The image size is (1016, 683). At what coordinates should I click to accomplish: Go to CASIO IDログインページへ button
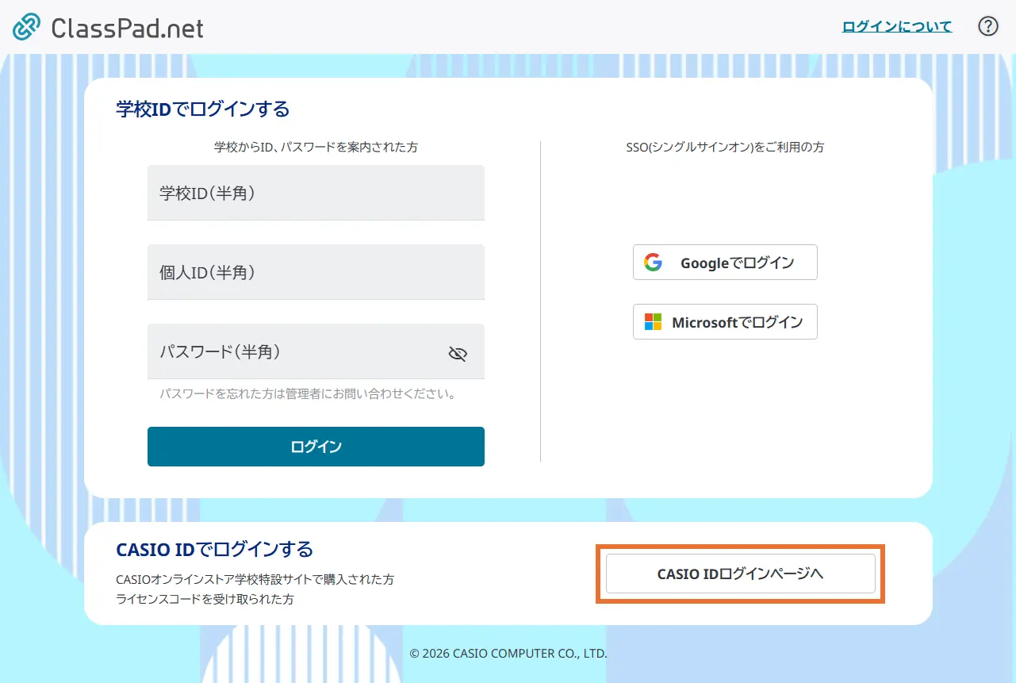point(741,574)
